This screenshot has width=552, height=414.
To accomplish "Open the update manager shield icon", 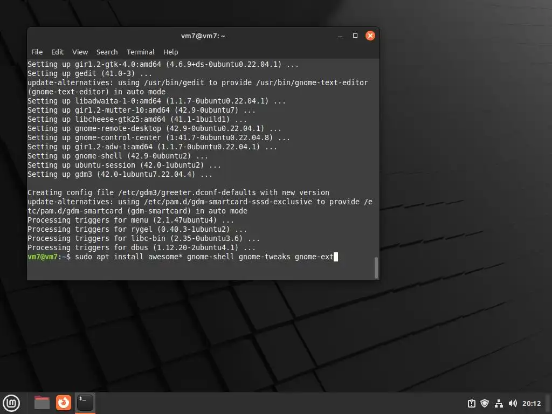I will 485,403.
